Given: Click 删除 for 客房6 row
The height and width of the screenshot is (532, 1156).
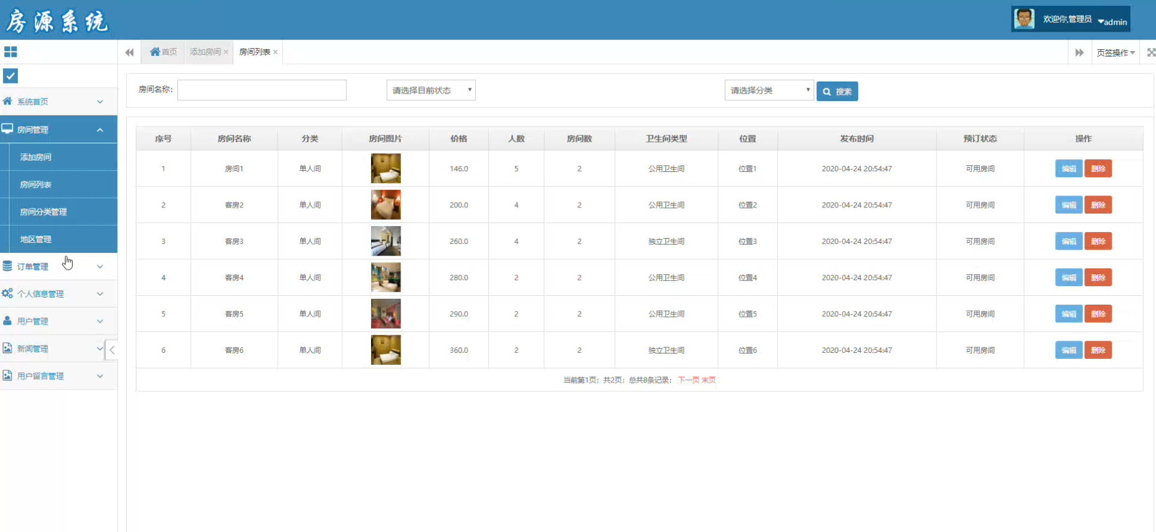Looking at the screenshot, I should 1098,350.
